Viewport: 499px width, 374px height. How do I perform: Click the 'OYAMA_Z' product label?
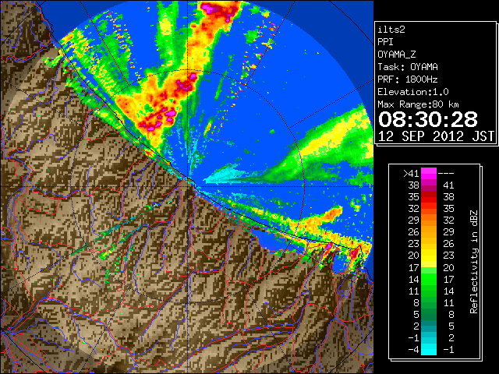pos(397,55)
